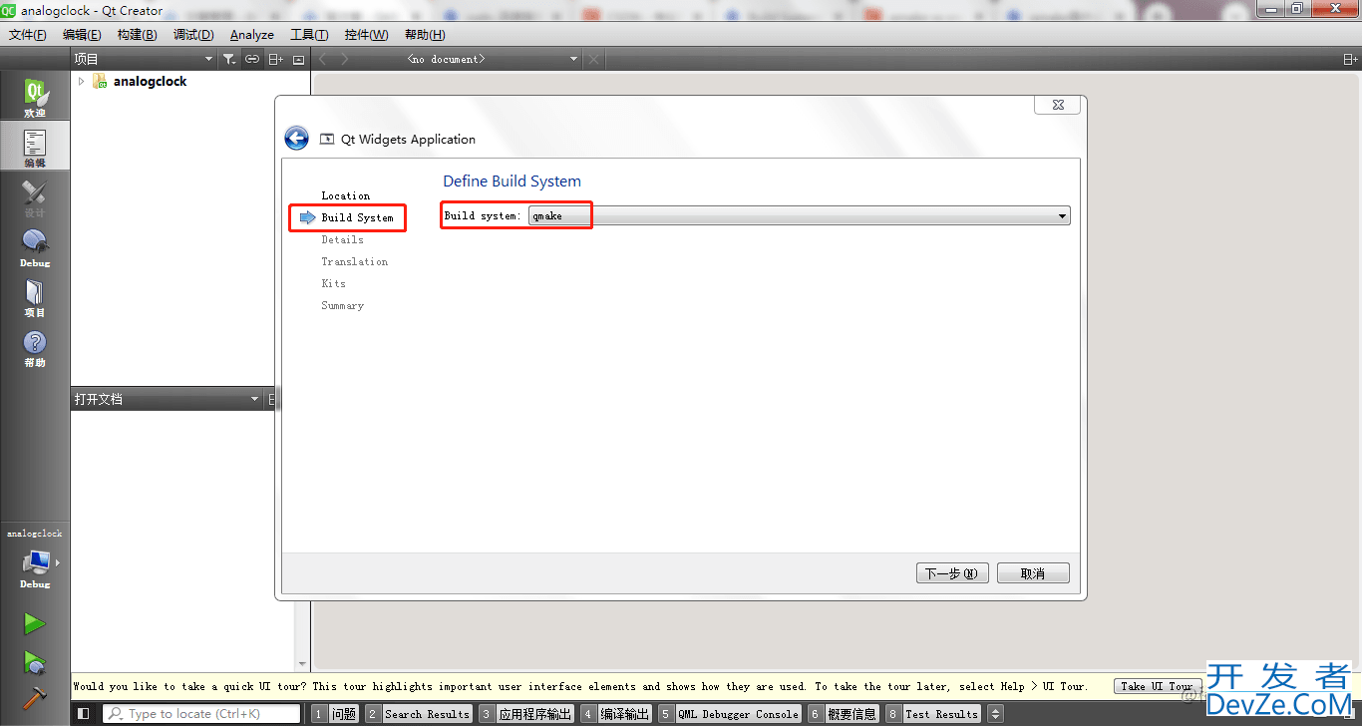Screen dimensions: 1362x726
Task: Close the projects side panel pane
Action: (x=299, y=59)
